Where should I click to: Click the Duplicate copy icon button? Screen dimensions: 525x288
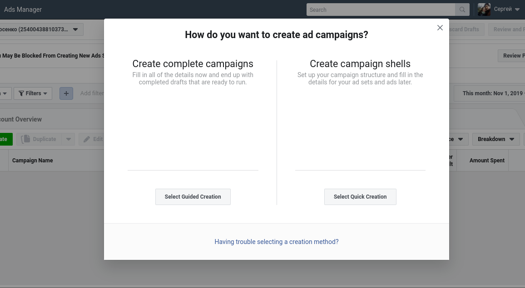point(25,139)
